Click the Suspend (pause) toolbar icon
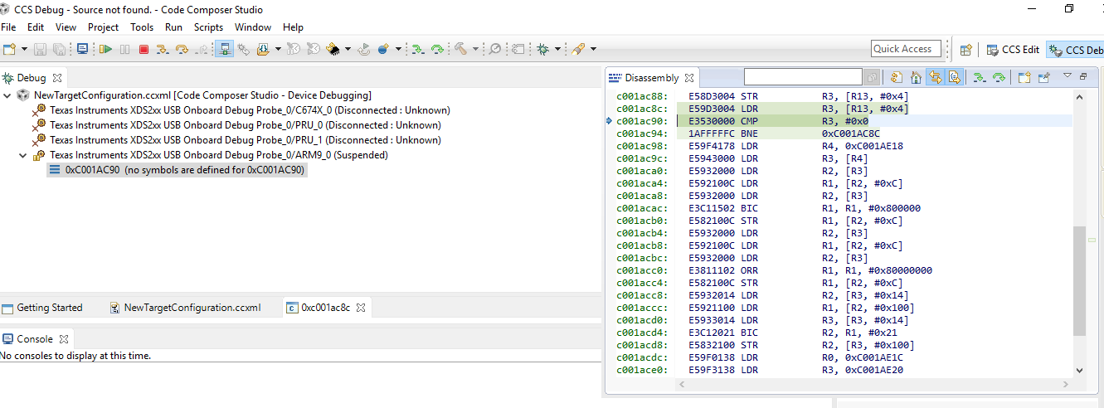Image resolution: width=1104 pixels, height=408 pixels. point(124,49)
